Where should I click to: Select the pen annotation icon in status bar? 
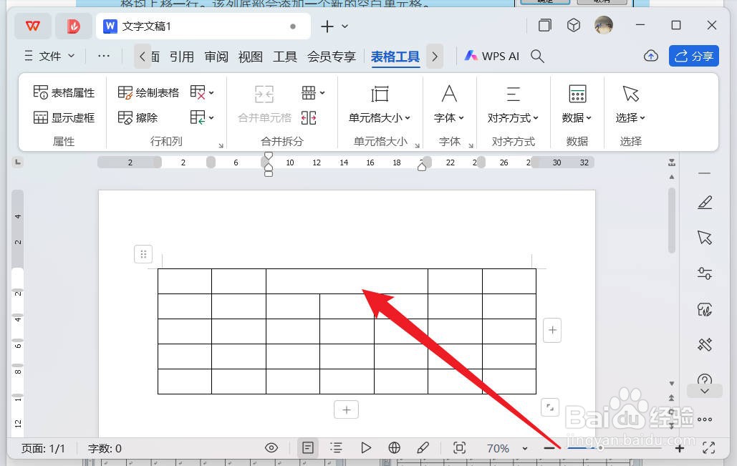pos(423,447)
